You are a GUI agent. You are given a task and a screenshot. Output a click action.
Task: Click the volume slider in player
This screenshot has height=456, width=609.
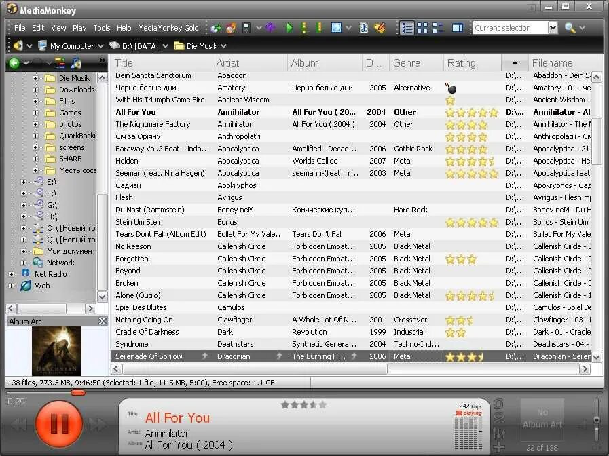click(x=597, y=420)
